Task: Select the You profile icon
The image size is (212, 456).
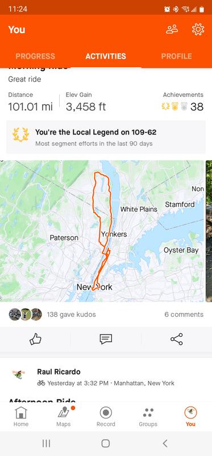Action: pos(190,417)
